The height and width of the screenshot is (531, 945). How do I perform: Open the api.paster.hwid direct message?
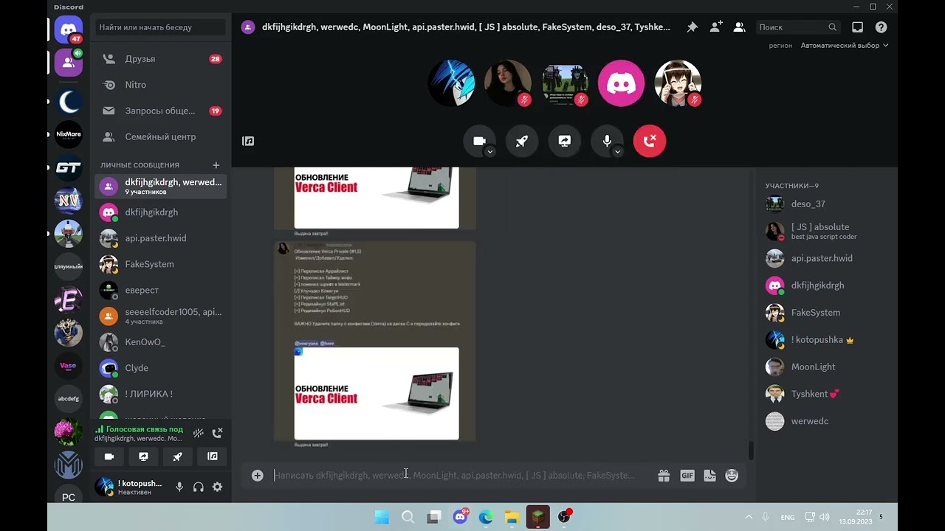[161, 238]
